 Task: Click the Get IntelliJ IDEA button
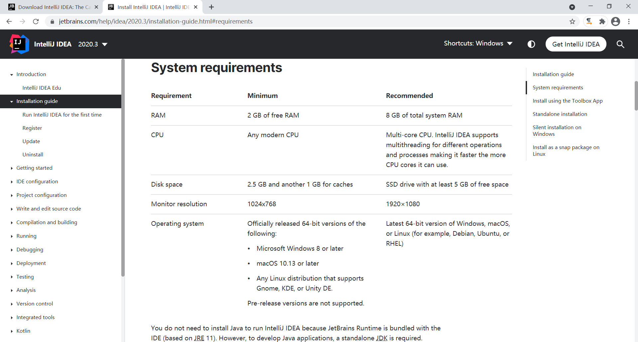[576, 44]
